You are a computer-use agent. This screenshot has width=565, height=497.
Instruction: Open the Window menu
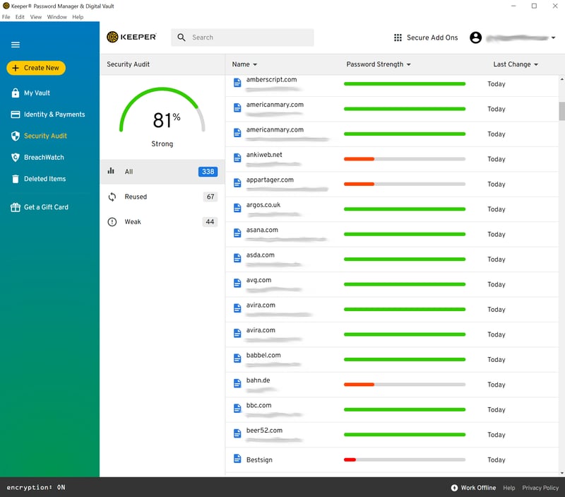tap(57, 17)
